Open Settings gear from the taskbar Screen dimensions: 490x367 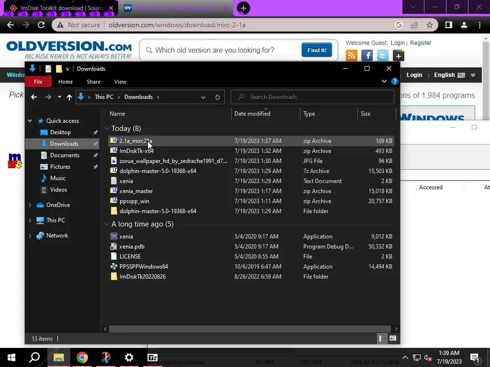coord(129,357)
